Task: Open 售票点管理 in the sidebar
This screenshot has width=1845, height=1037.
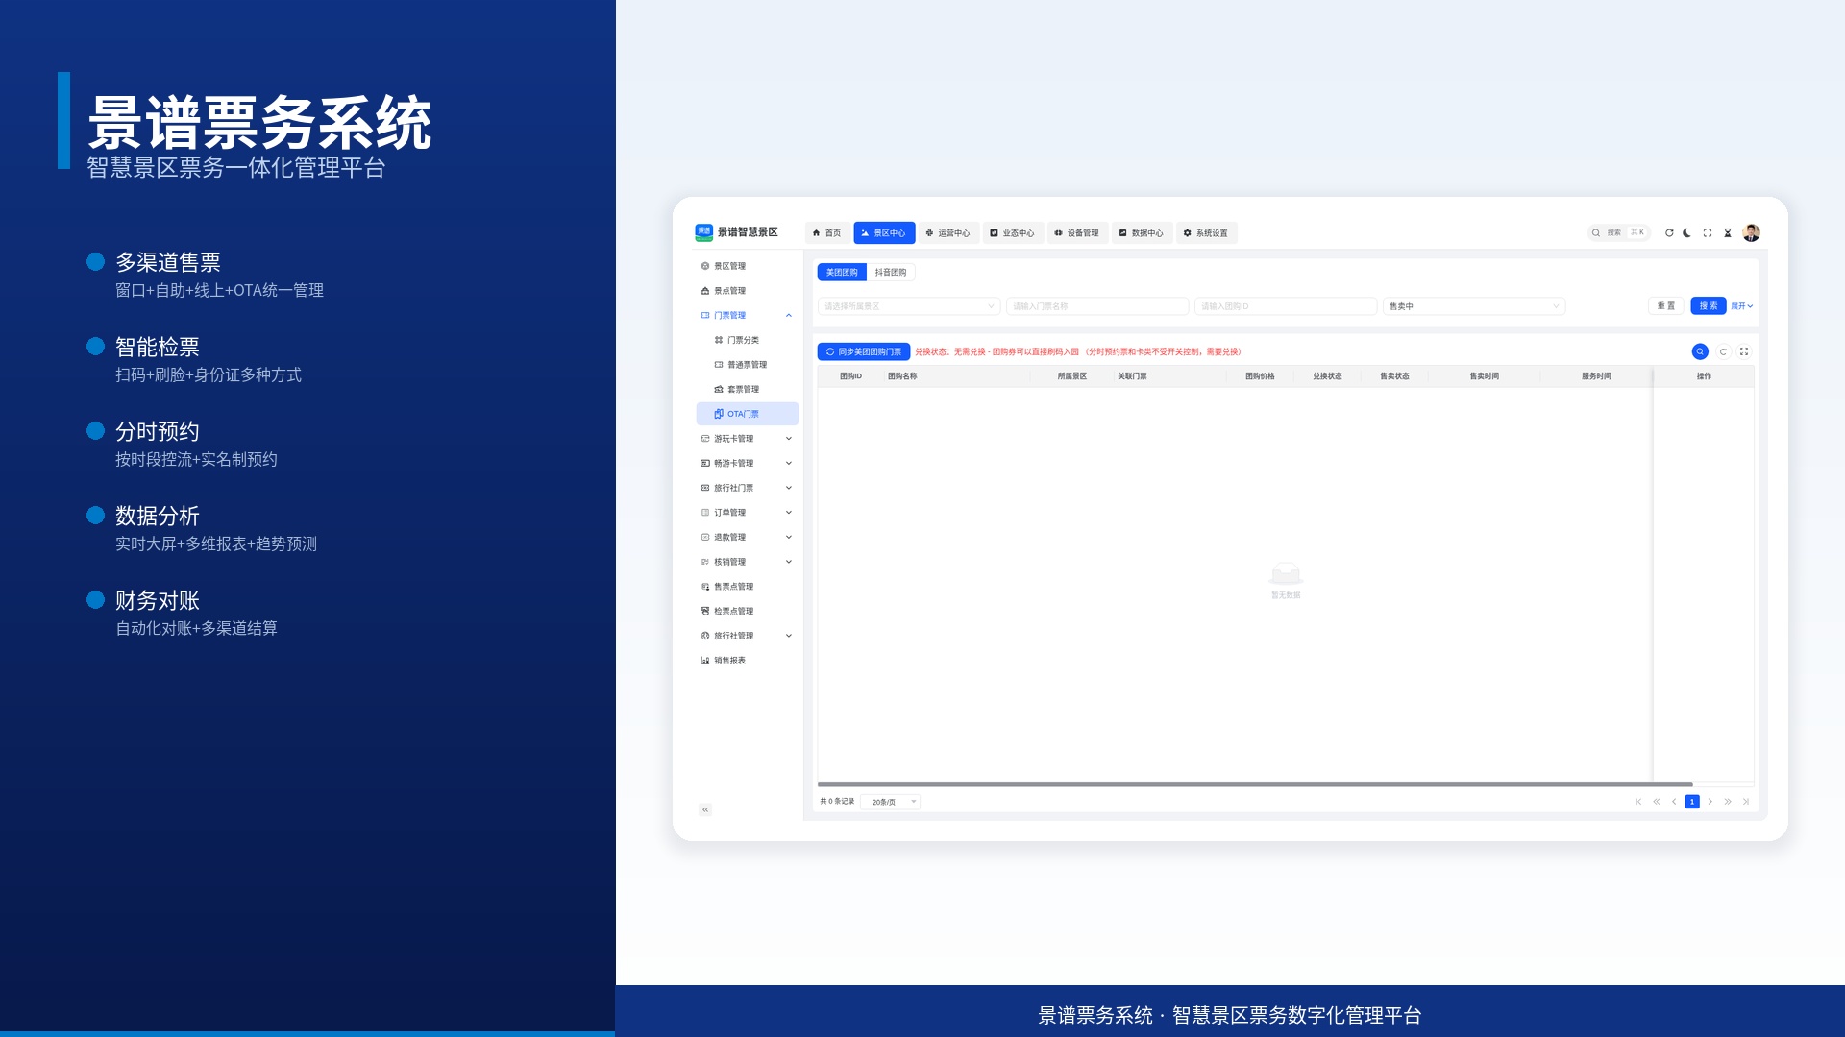Action: click(748, 587)
